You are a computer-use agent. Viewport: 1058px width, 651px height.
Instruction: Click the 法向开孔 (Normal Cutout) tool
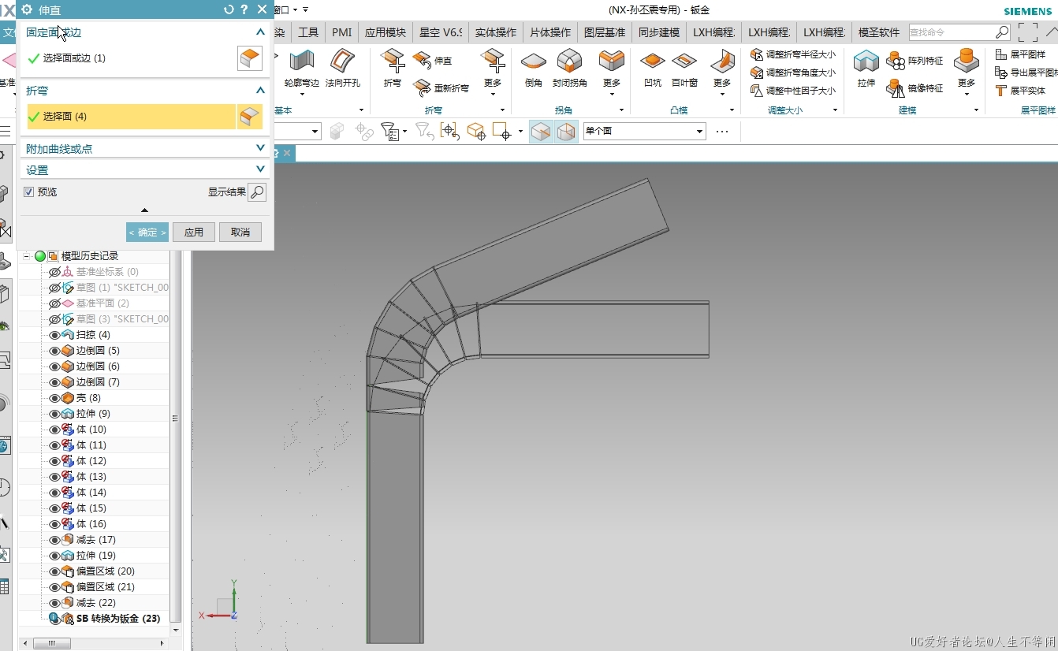click(343, 67)
